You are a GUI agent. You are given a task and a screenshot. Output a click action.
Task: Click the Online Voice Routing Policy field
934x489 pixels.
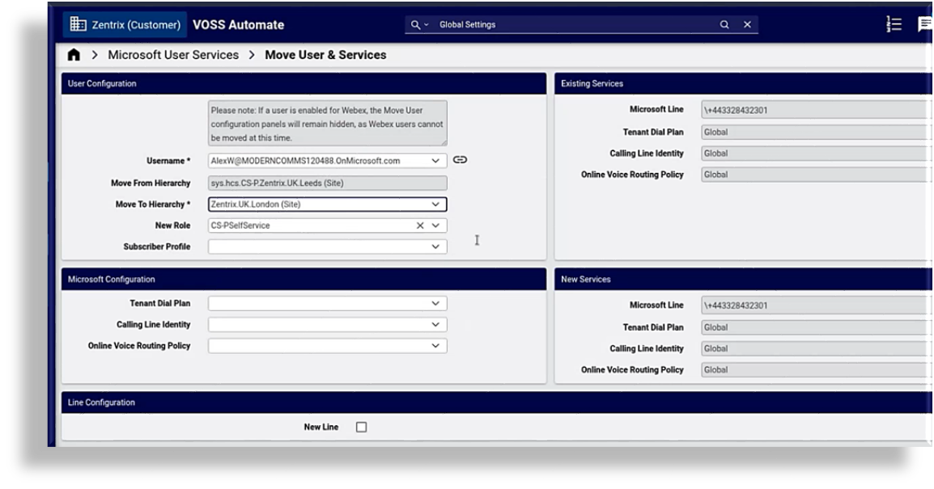click(x=324, y=345)
